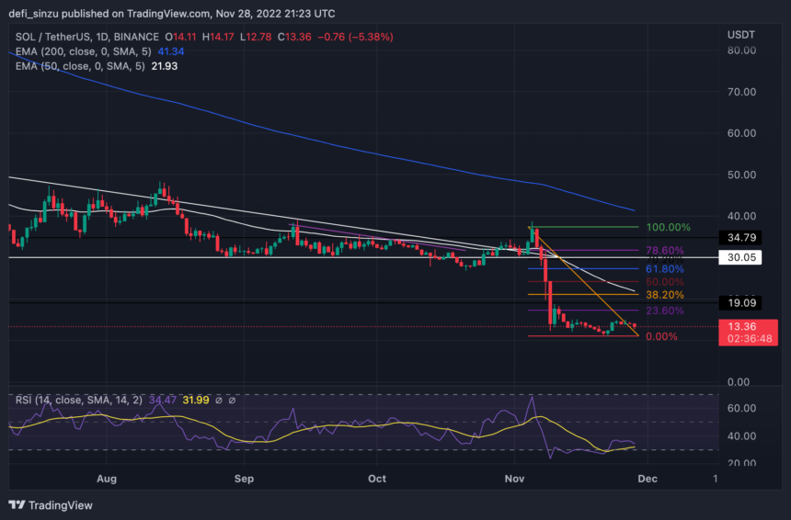The width and height of the screenshot is (791, 520).
Task: Click the Nov label on time axis
Action: pos(515,479)
